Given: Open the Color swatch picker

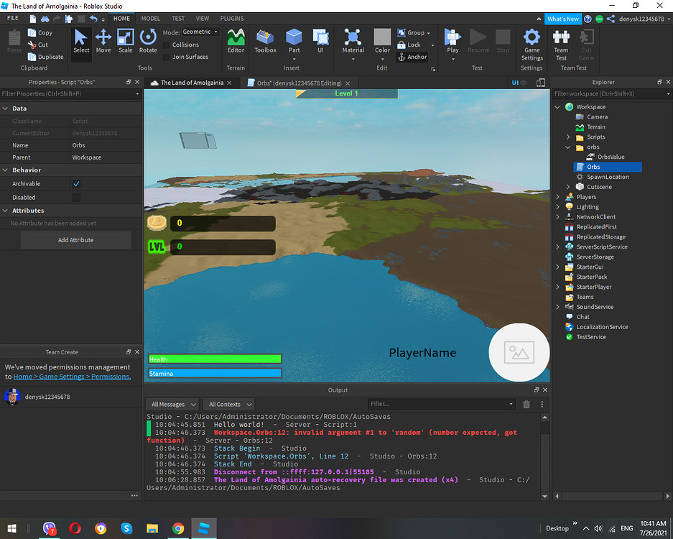Looking at the screenshot, I should point(382,41).
